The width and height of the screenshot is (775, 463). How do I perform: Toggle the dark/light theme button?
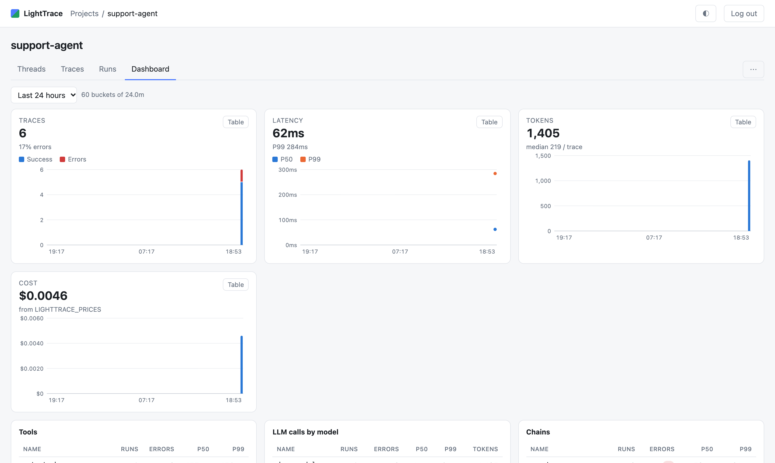[706, 13]
